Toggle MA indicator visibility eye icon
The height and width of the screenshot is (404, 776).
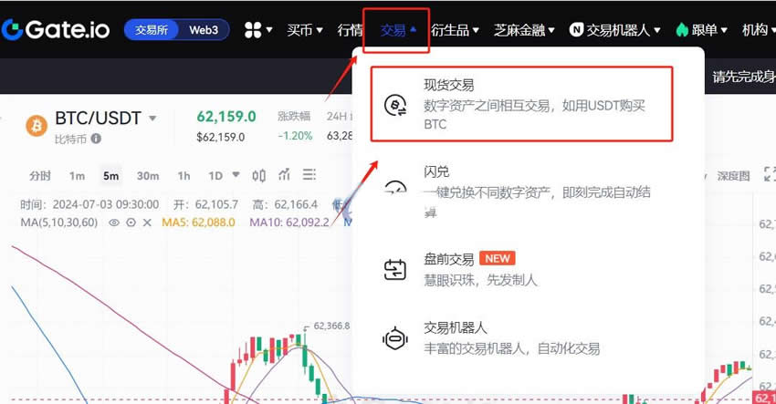[114, 223]
